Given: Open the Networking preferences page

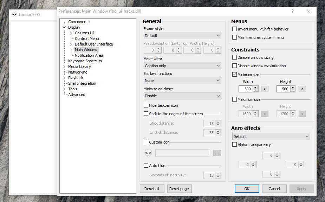Looking at the screenshot, I should (78, 72).
